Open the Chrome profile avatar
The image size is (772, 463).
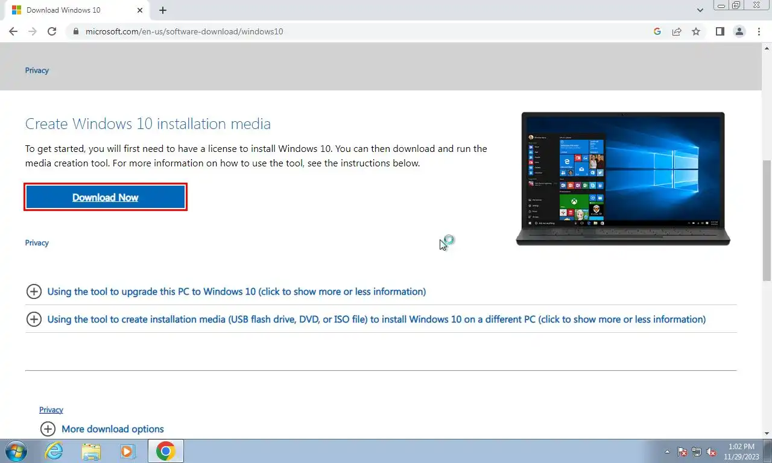[x=739, y=31]
